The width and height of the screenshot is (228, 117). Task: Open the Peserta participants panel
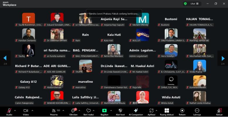point(54,111)
